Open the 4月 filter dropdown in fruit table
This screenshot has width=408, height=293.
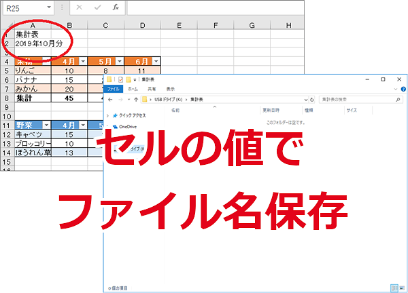point(83,60)
